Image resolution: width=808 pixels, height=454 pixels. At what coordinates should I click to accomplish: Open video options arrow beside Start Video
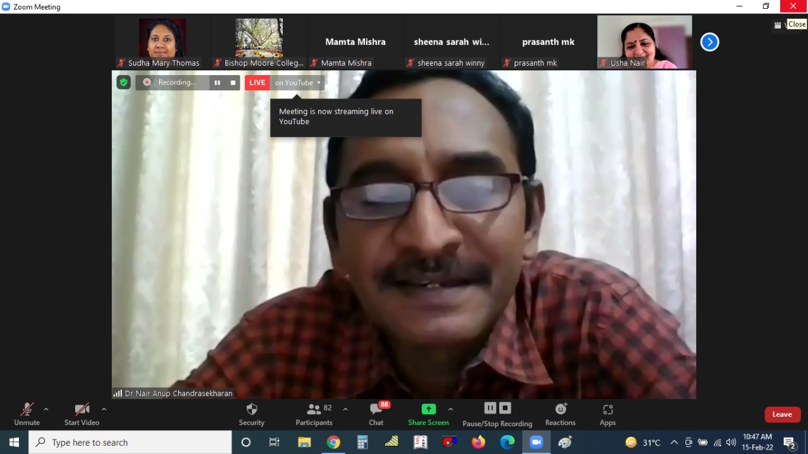104,409
